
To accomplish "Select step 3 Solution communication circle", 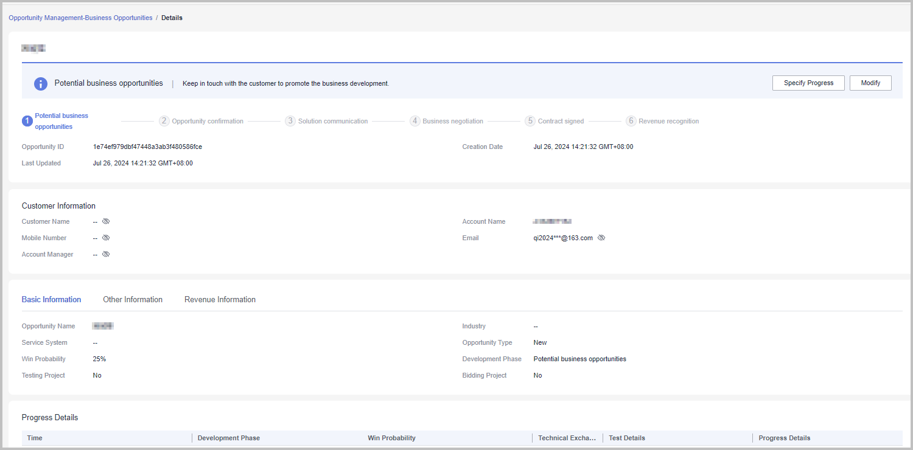I will [290, 121].
